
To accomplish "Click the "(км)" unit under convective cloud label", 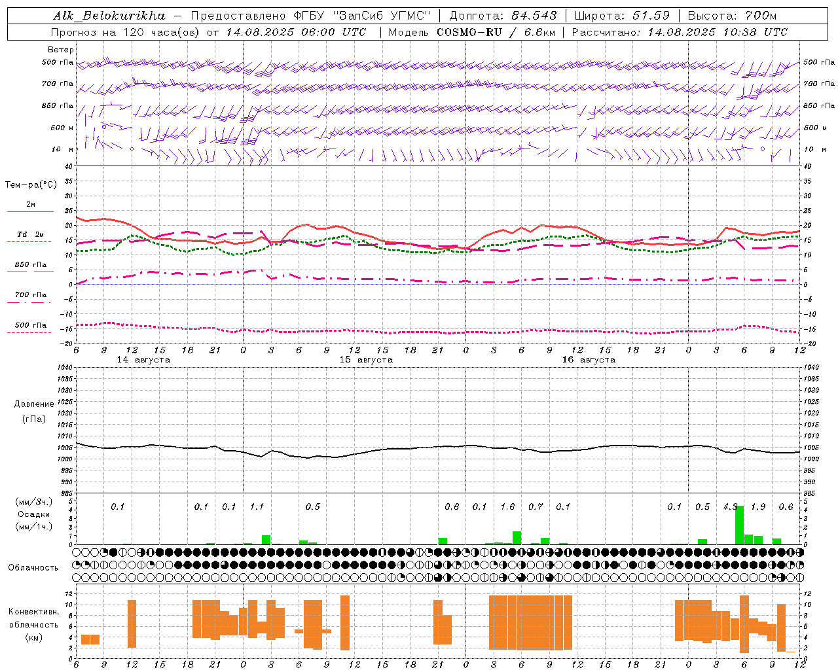I will (33, 637).
